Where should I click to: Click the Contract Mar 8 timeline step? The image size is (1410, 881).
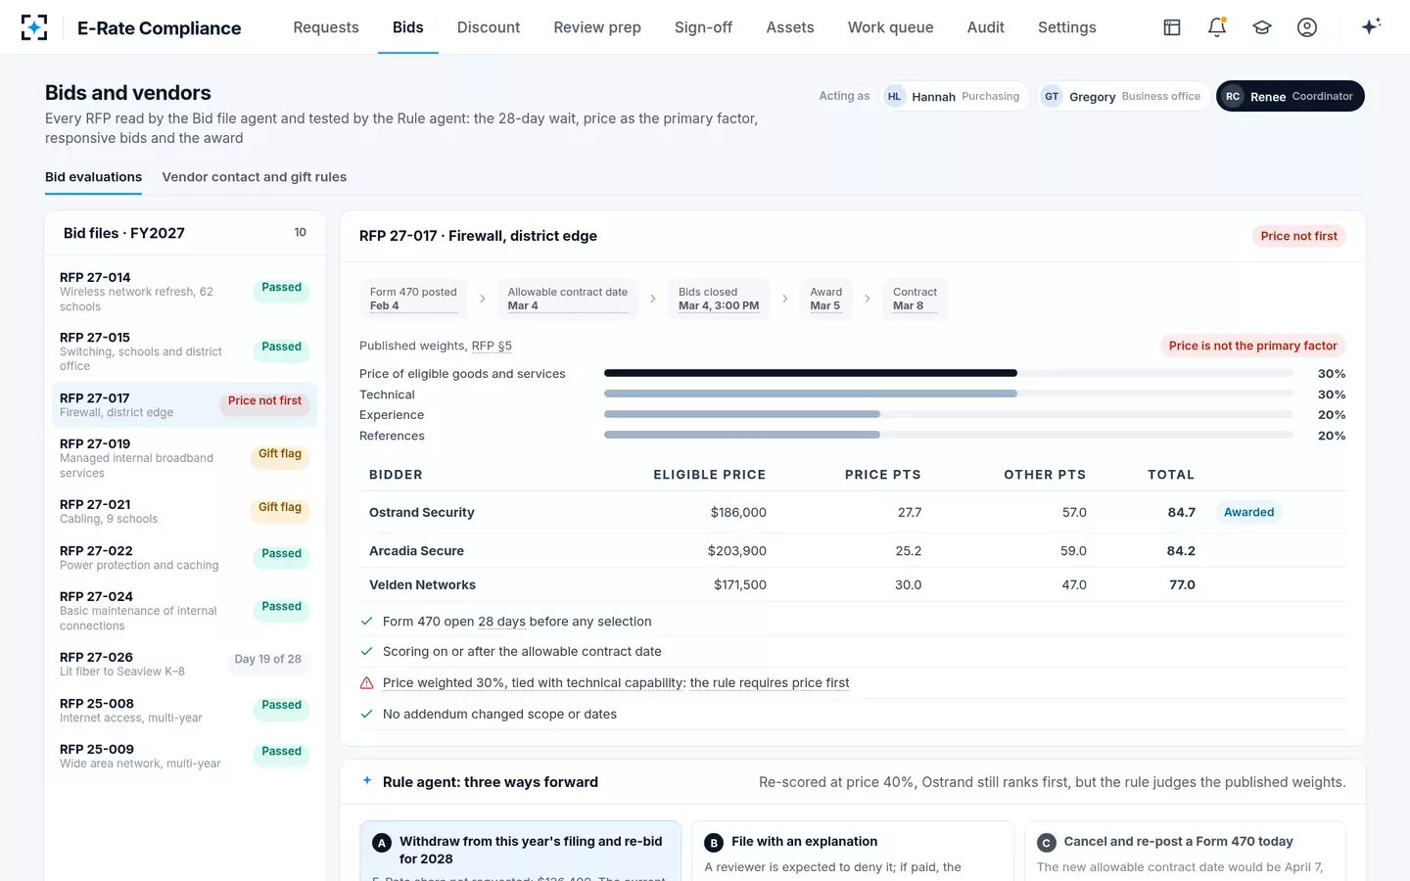pyautogui.click(x=915, y=299)
